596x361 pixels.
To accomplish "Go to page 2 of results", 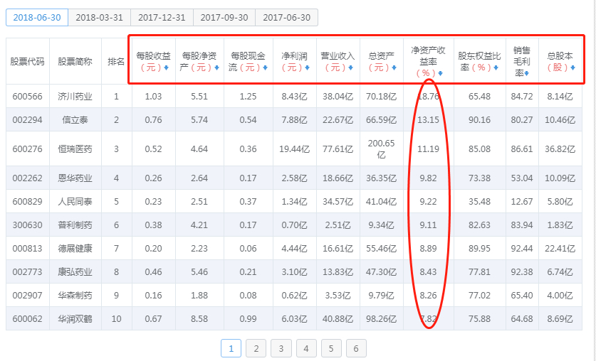I will click(x=256, y=348).
